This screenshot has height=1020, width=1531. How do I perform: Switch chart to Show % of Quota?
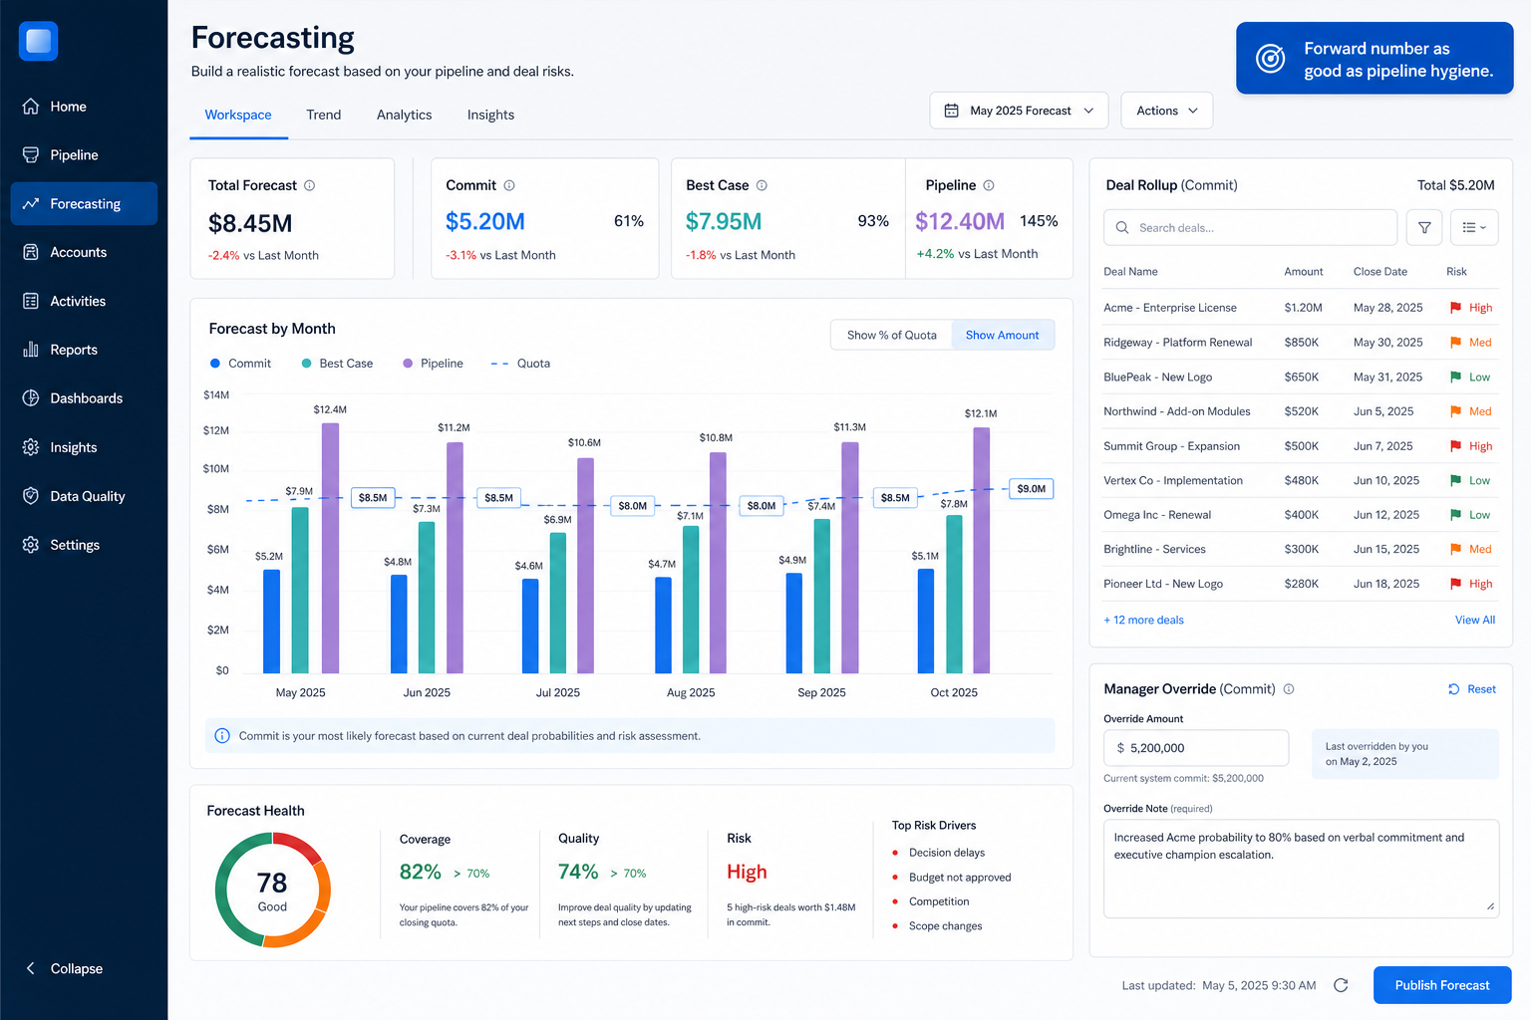point(891,335)
